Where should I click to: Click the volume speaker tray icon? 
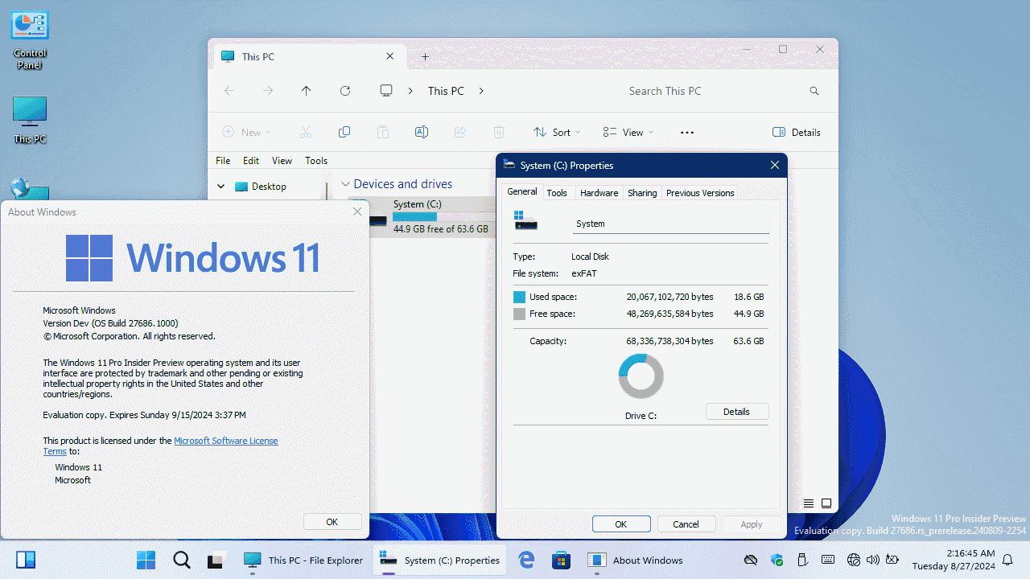[873, 560]
